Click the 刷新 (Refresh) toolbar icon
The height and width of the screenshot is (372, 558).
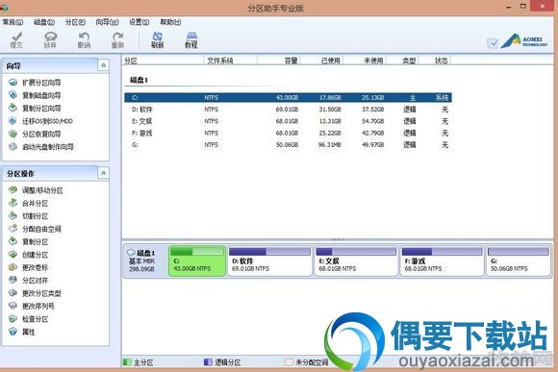[157, 39]
